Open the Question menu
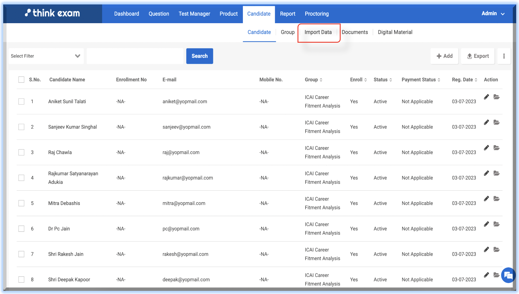Image resolution: width=519 pixels, height=294 pixels. pyautogui.click(x=159, y=14)
